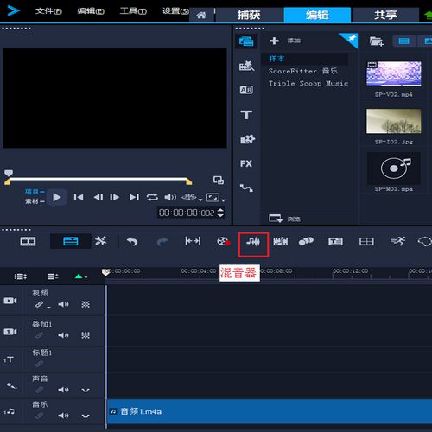
Task: Open the Record/Capture option tool
Action: pyautogui.click(x=224, y=241)
